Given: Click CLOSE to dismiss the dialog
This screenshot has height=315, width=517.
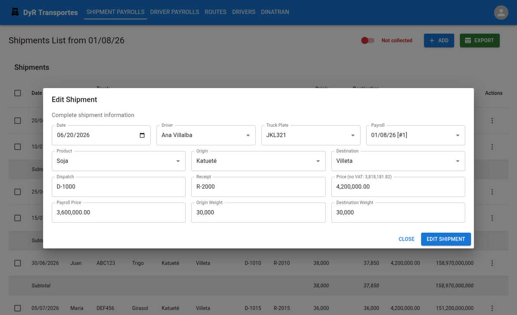Looking at the screenshot, I should 406,239.
